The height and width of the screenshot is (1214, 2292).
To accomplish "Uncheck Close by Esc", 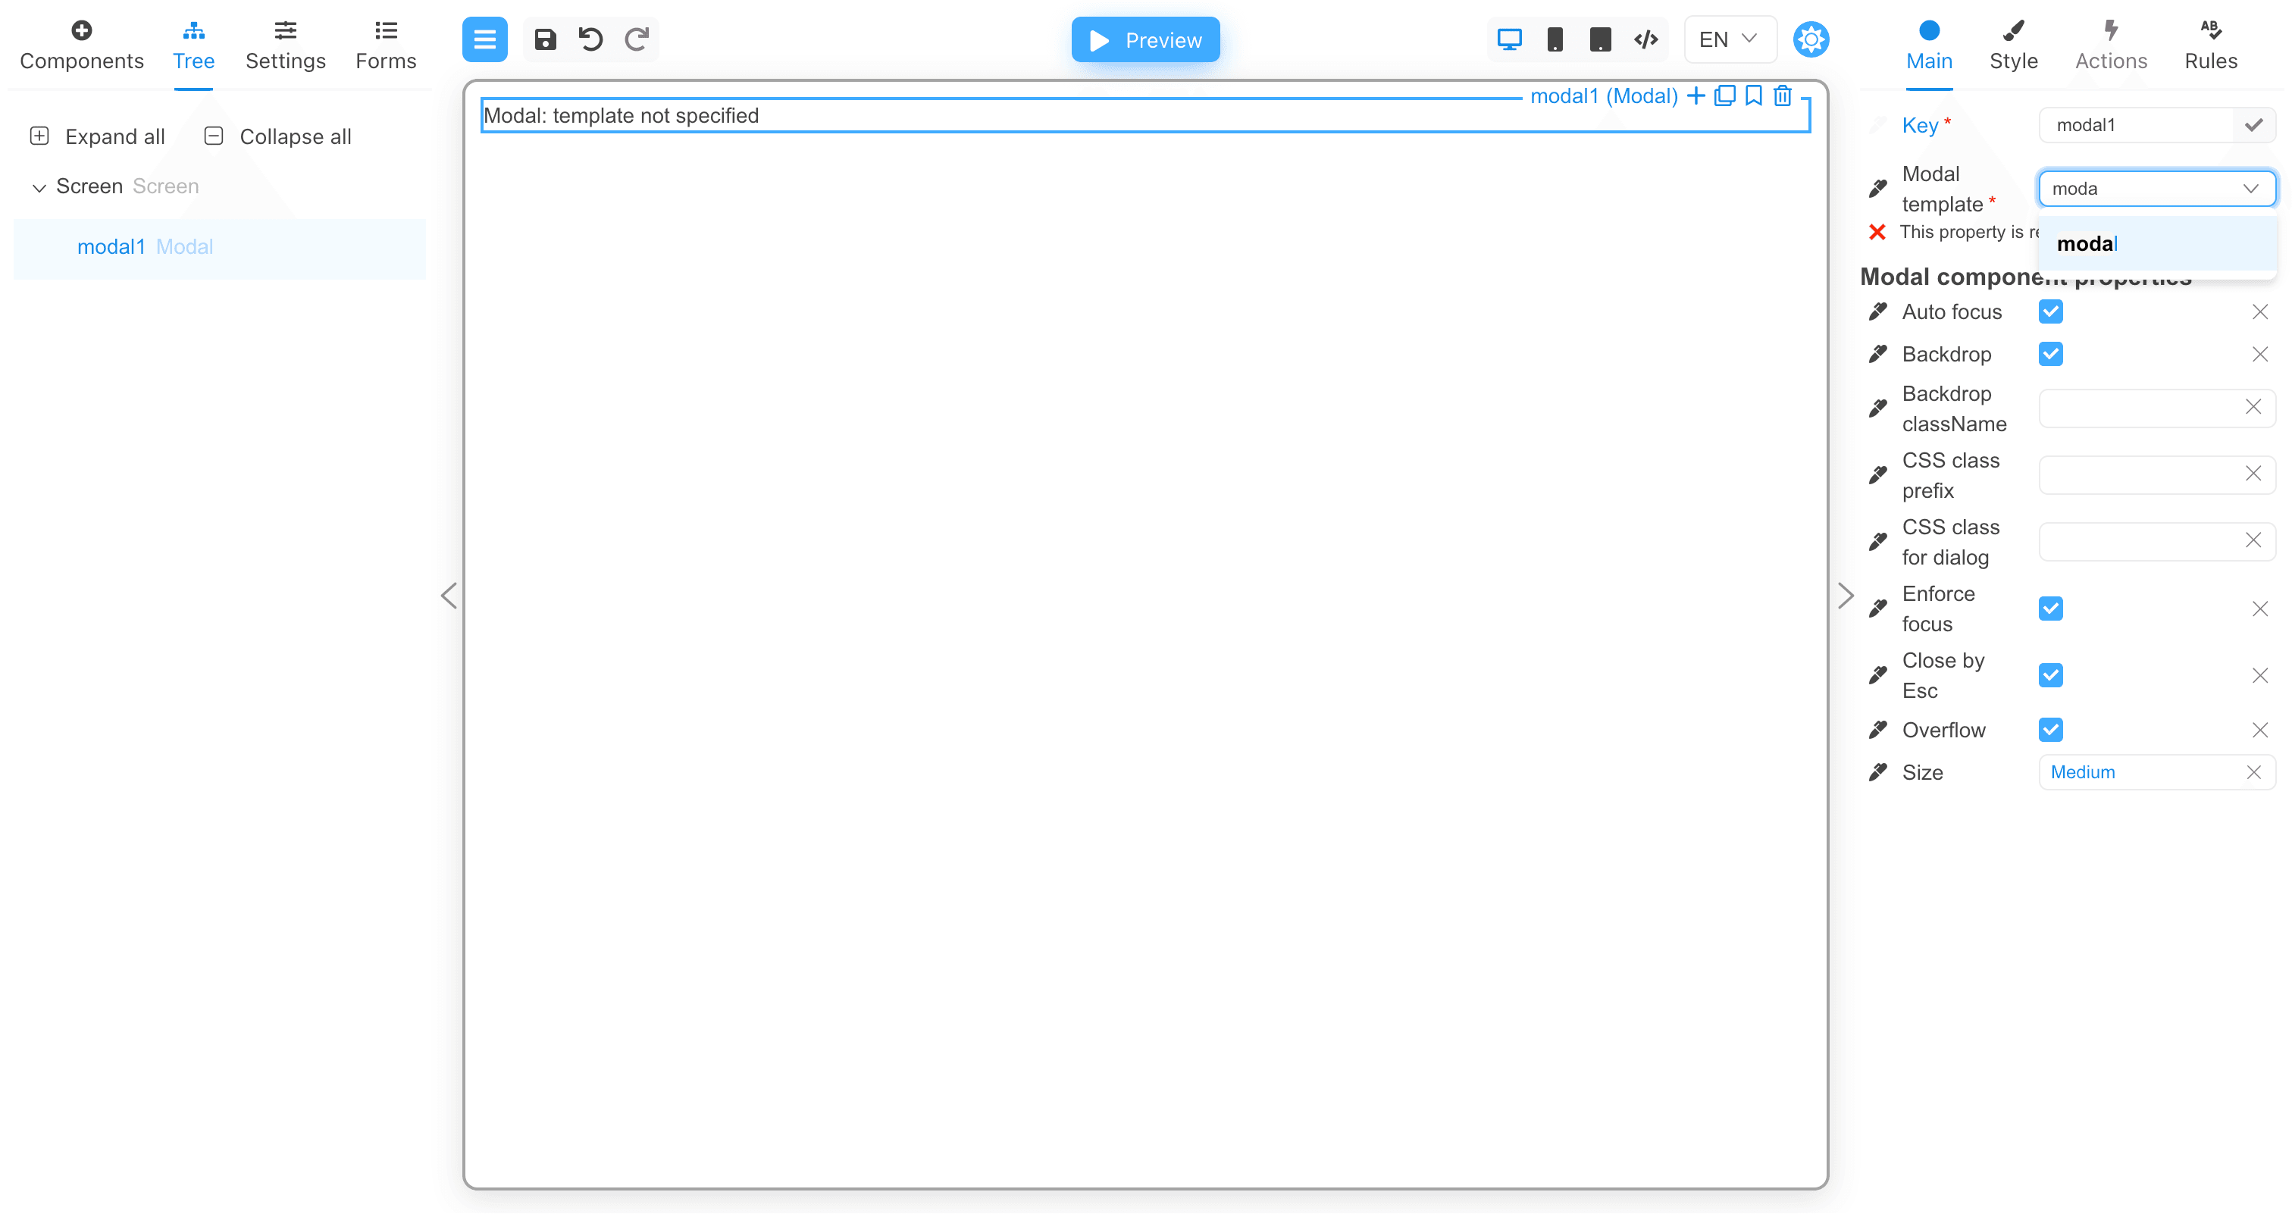I will point(2051,675).
